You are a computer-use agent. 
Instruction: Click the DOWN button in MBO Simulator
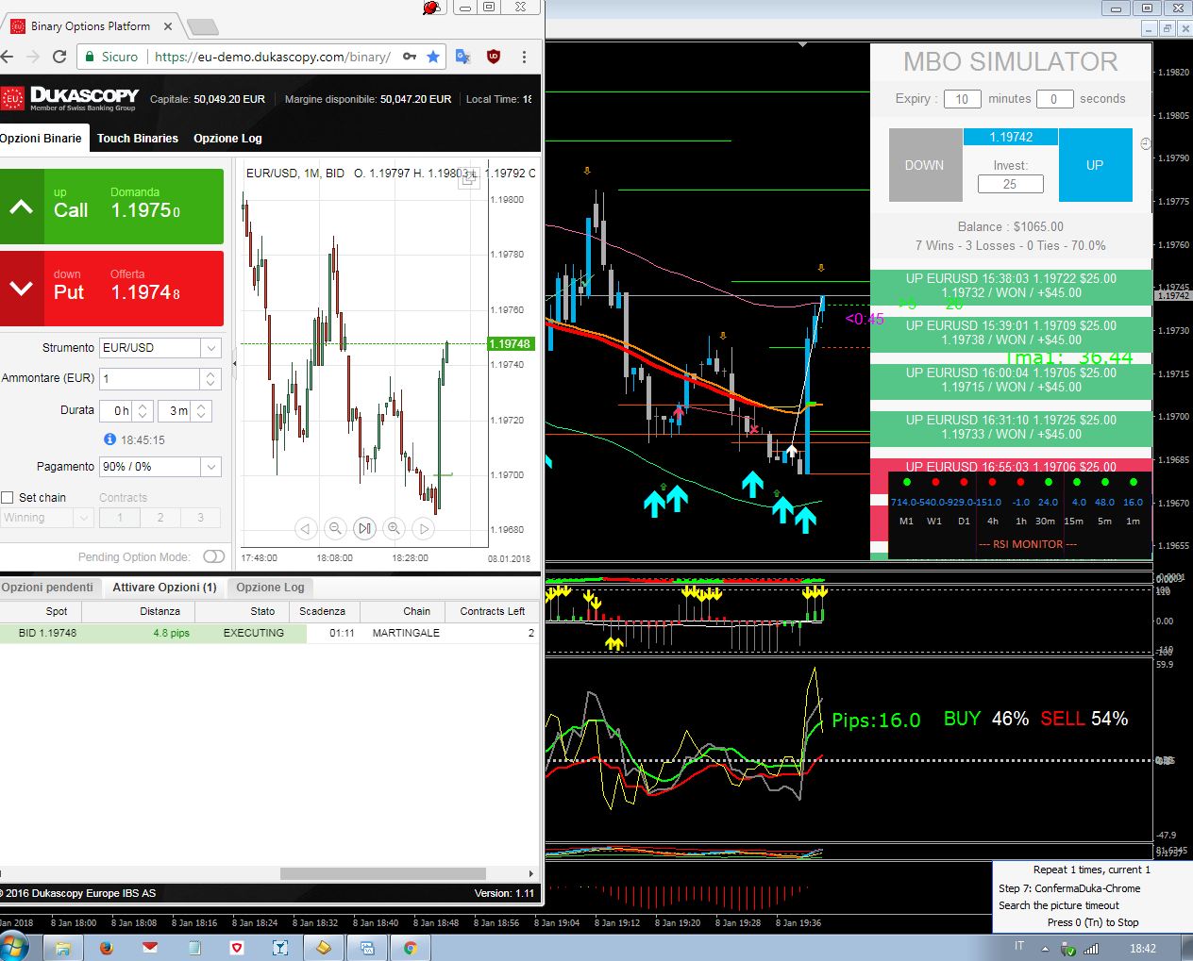point(925,165)
